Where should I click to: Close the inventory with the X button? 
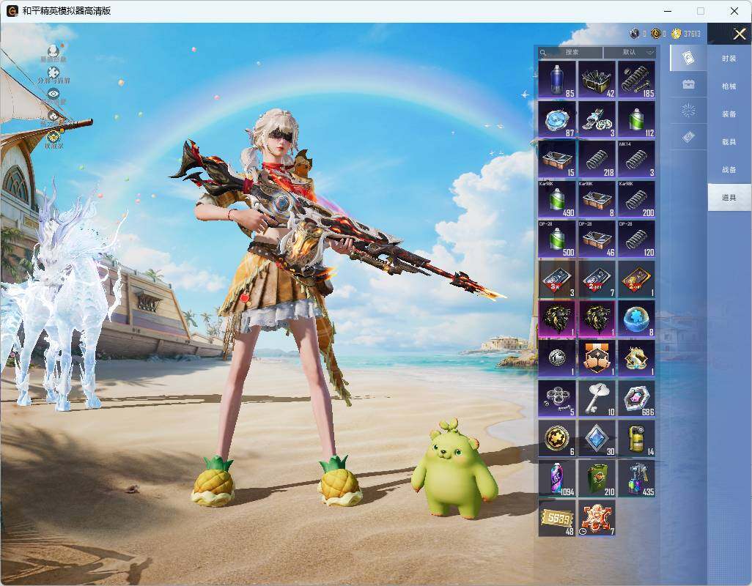739,34
